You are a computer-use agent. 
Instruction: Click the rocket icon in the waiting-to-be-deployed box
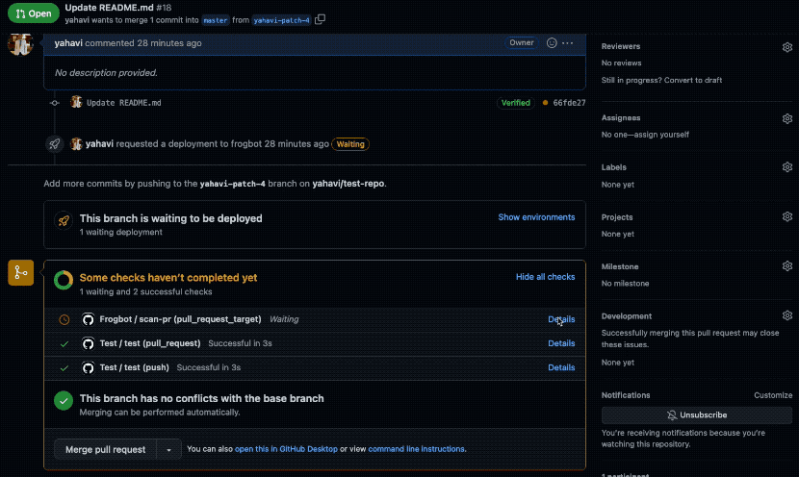click(64, 220)
